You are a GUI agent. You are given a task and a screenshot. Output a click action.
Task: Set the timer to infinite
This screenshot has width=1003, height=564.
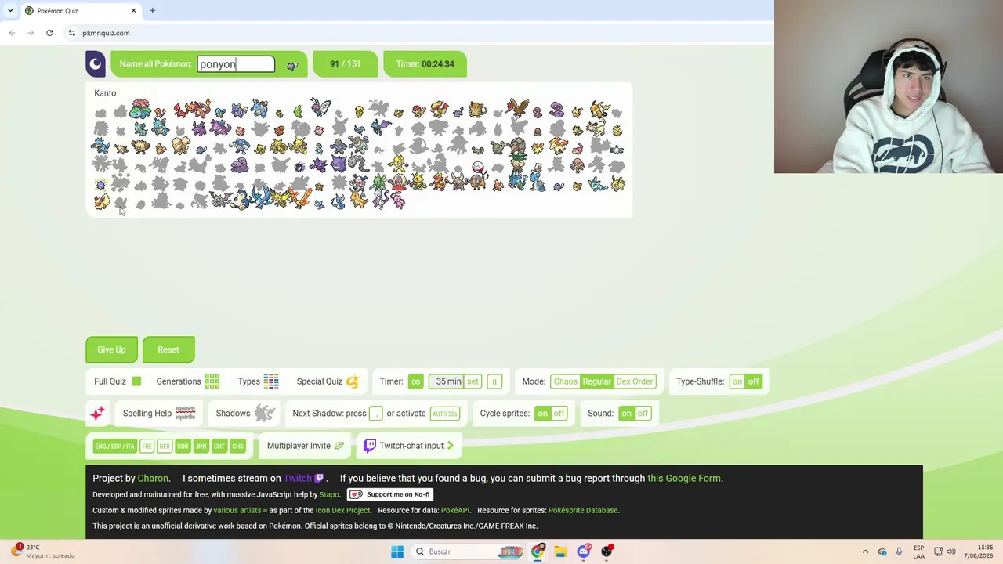click(415, 381)
